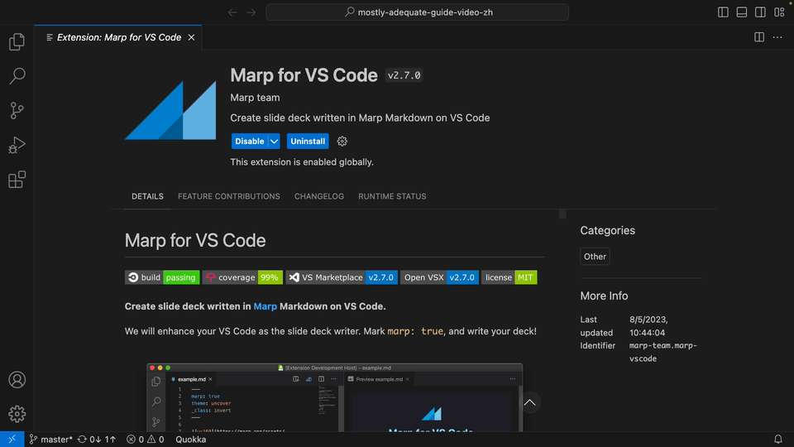The image size is (794, 447).
Task: Open Source Control view
Action: 17,110
